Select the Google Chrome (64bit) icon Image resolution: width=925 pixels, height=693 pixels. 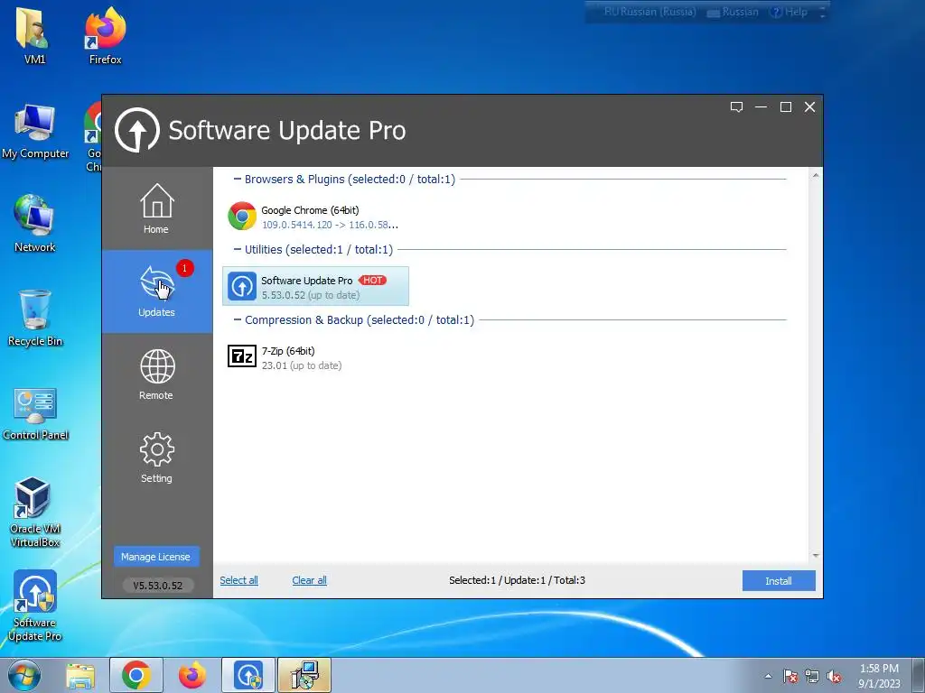[x=242, y=216]
